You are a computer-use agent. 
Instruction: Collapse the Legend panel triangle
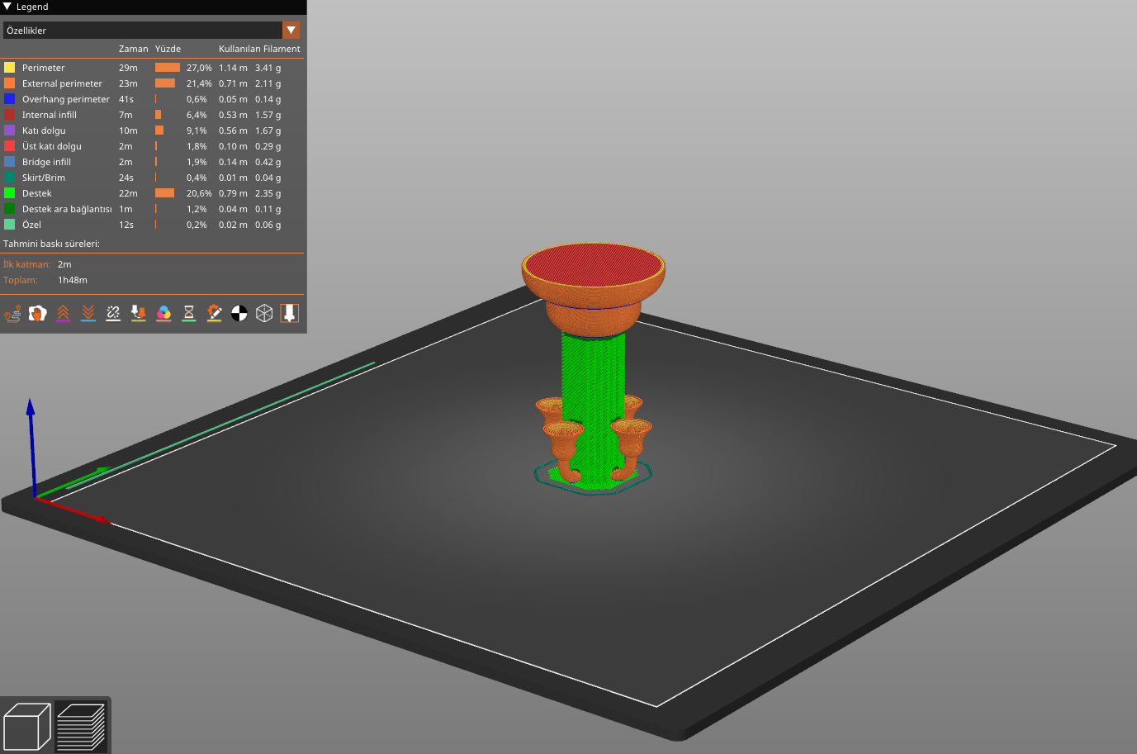7,7
